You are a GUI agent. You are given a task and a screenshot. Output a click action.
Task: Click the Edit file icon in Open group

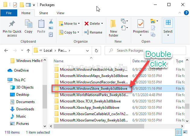click(x=153, y=28)
